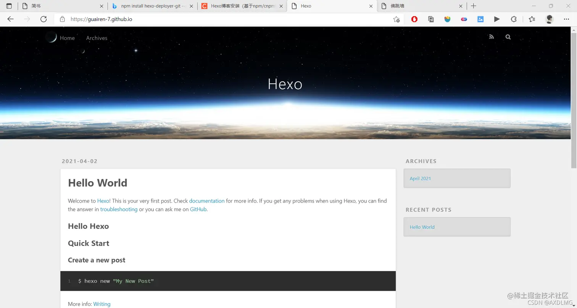
Task: Open the documentation link
Action: click(207, 201)
